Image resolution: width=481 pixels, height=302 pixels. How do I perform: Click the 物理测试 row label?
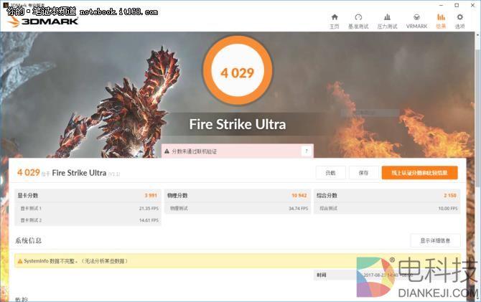coord(179,209)
